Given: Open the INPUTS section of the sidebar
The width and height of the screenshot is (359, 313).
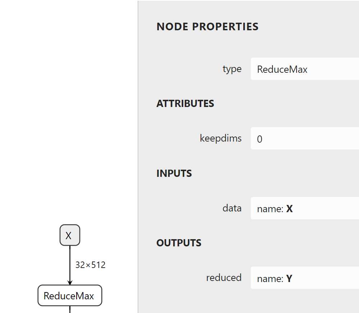Looking at the screenshot, I should (174, 173).
